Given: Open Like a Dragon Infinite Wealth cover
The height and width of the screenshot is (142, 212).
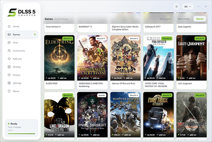Looking at the screenshot, I should [59, 115].
